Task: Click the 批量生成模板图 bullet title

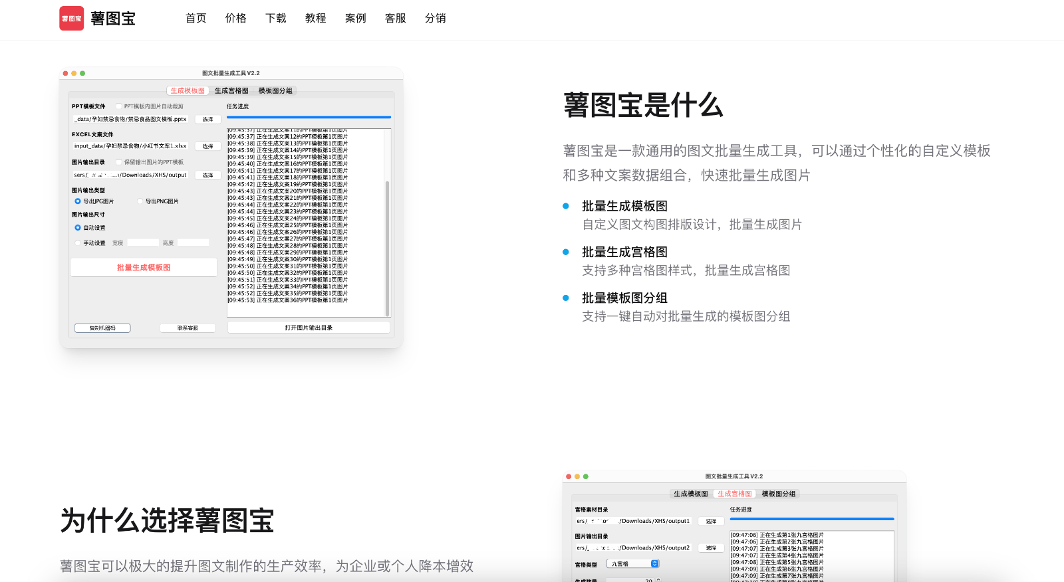Action: [x=624, y=206]
